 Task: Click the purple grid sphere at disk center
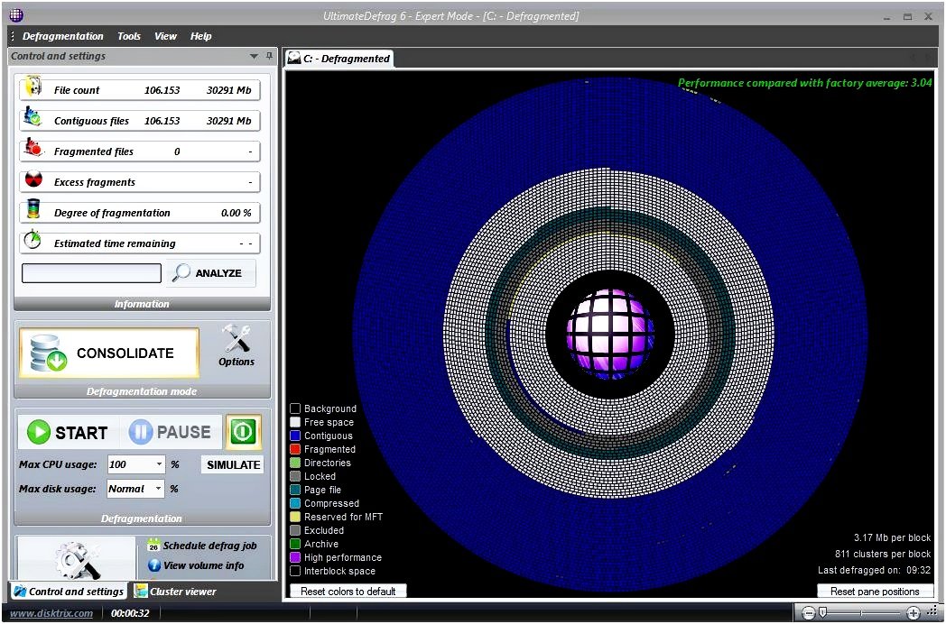[x=610, y=333]
